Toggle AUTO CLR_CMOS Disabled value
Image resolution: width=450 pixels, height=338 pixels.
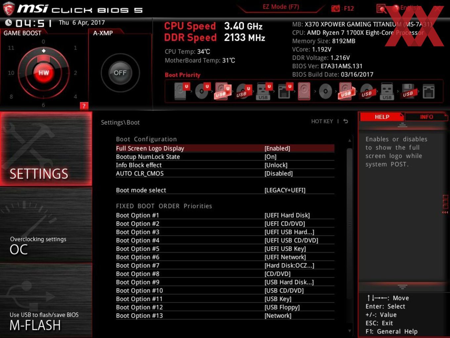click(x=279, y=173)
